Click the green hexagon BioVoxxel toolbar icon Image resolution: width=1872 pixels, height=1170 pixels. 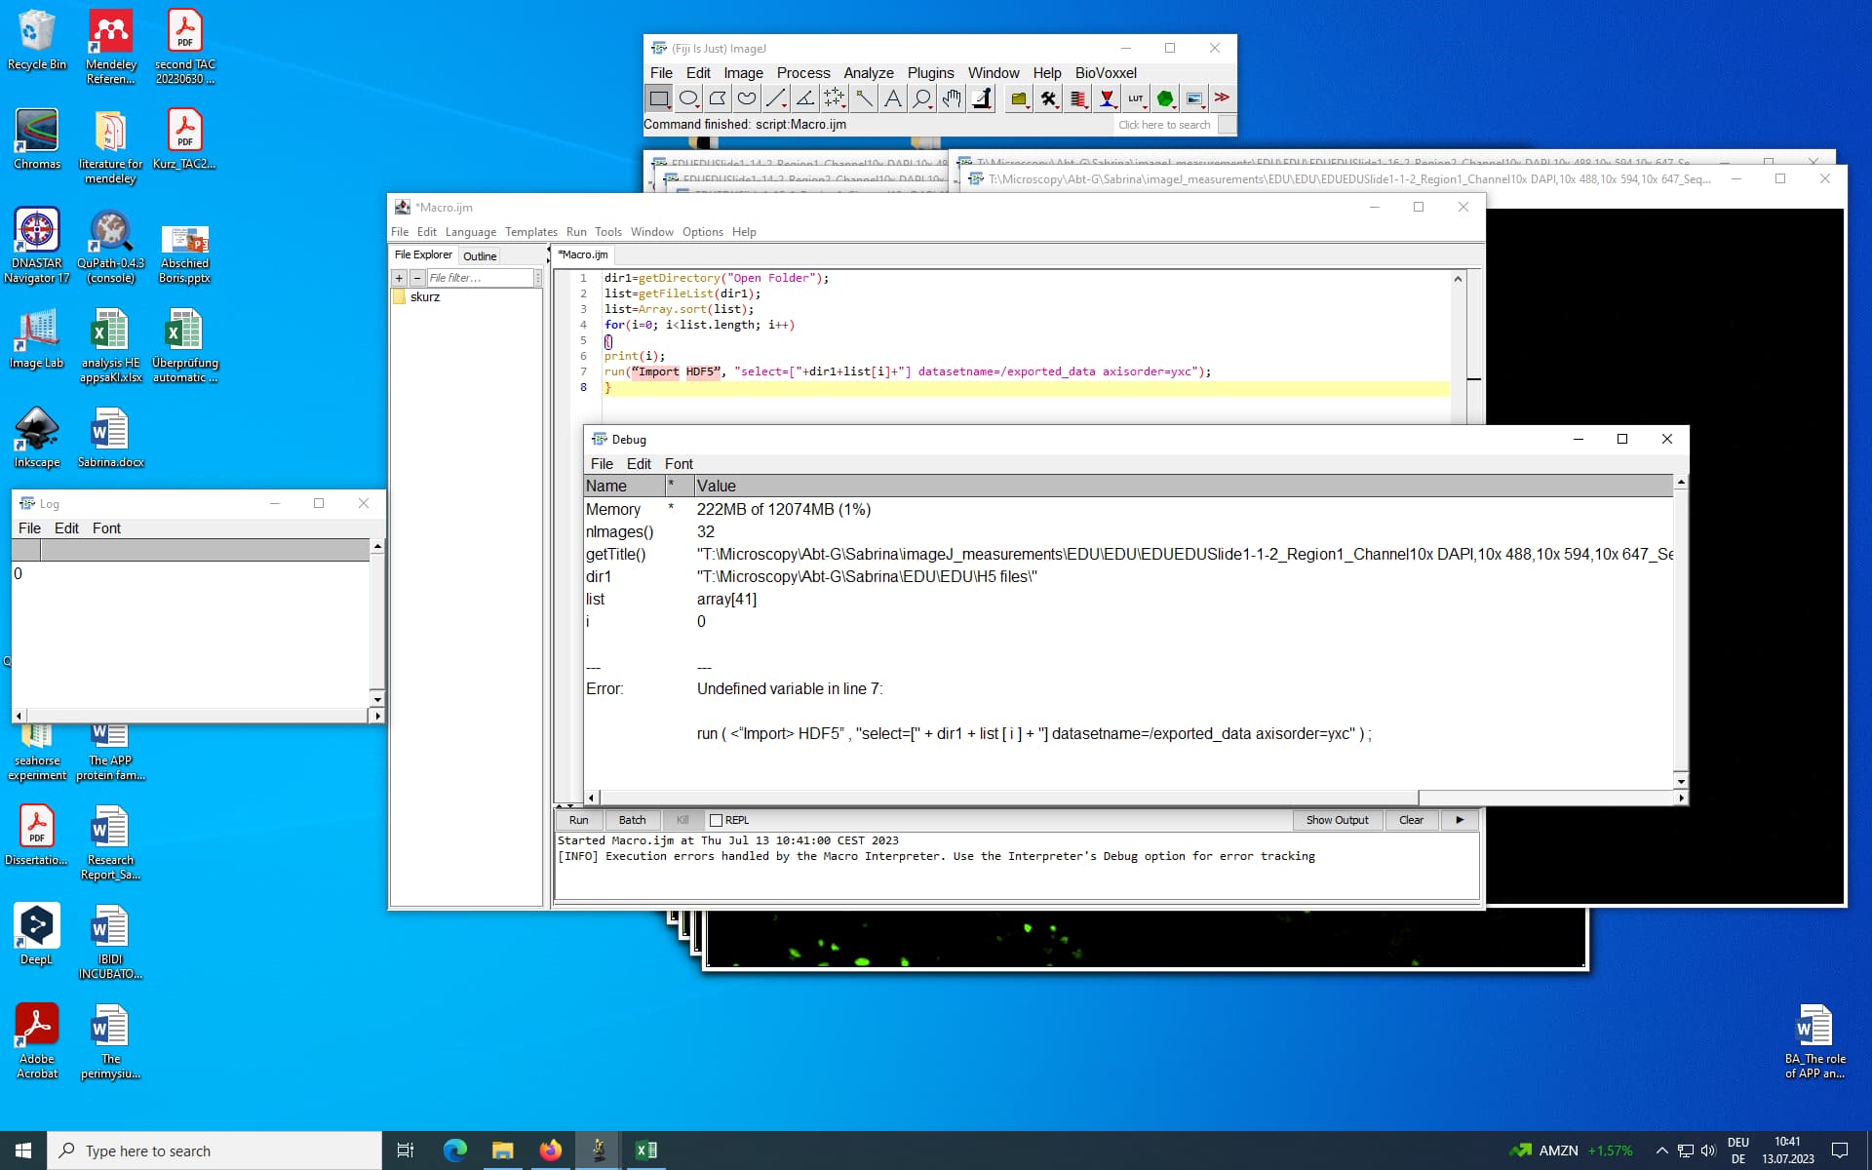click(x=1165, y=97)
